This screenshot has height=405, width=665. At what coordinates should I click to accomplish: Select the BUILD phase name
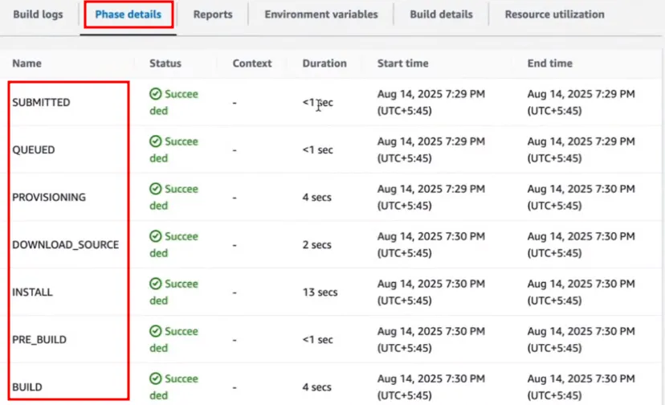[x=27, y=387]
